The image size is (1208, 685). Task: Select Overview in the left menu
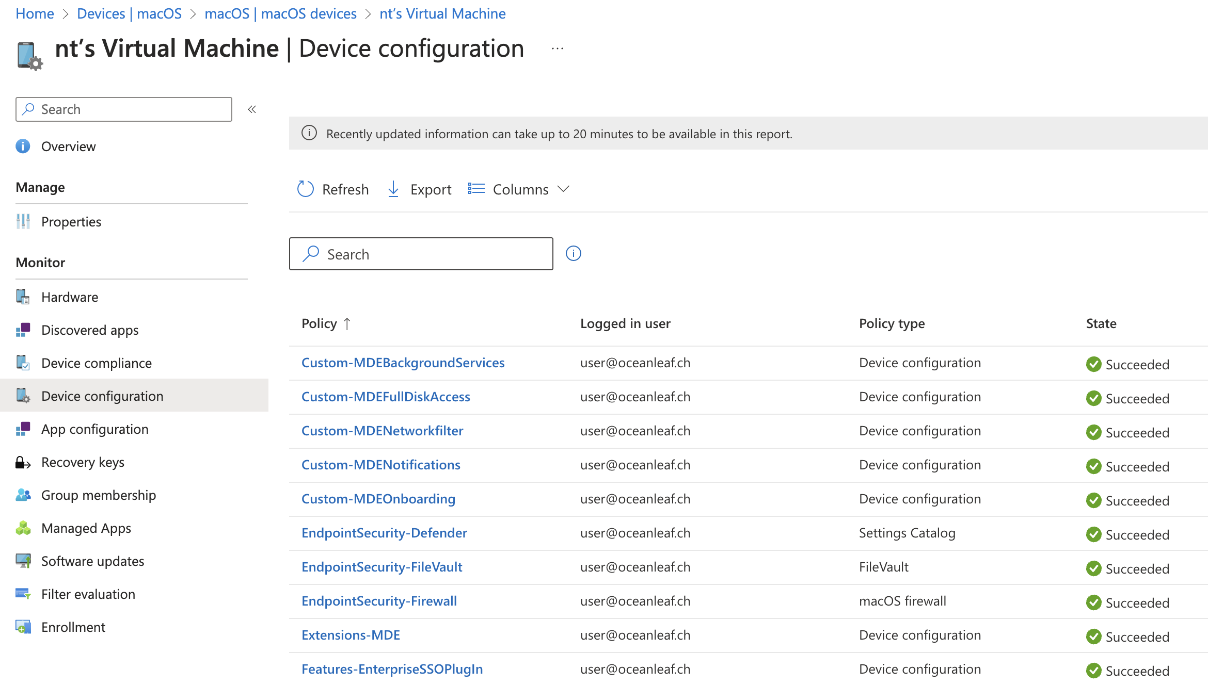[68, 146]
